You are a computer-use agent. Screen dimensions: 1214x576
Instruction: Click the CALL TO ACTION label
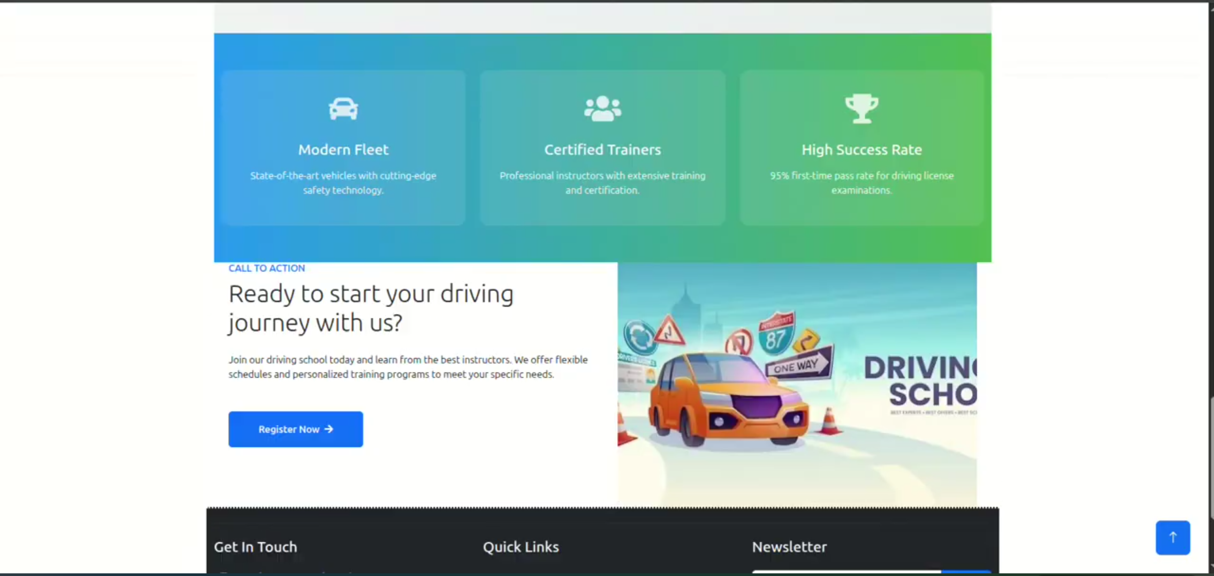pyautogui.click(x=267, y=268)
